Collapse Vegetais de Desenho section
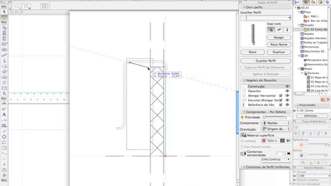 pos(244,81)
